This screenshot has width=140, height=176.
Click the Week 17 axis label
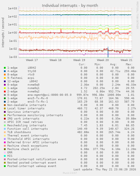point(32,60)
